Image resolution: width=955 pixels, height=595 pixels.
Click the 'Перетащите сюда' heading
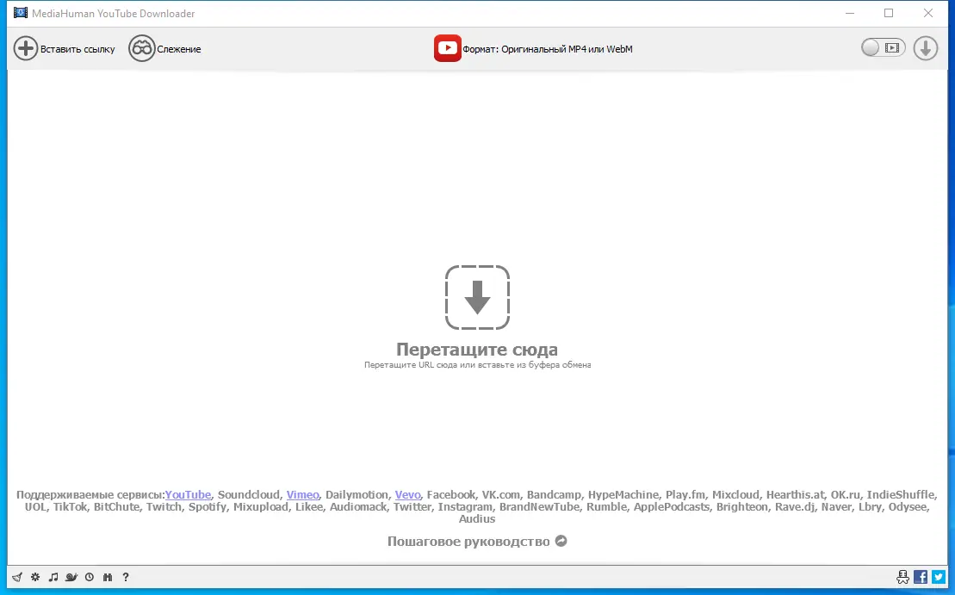(x=477, y=350)
